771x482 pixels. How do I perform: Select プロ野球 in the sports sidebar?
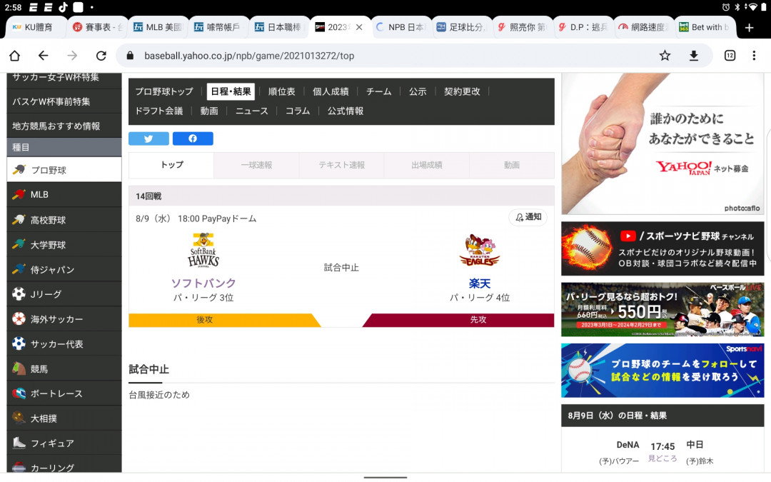64,170
